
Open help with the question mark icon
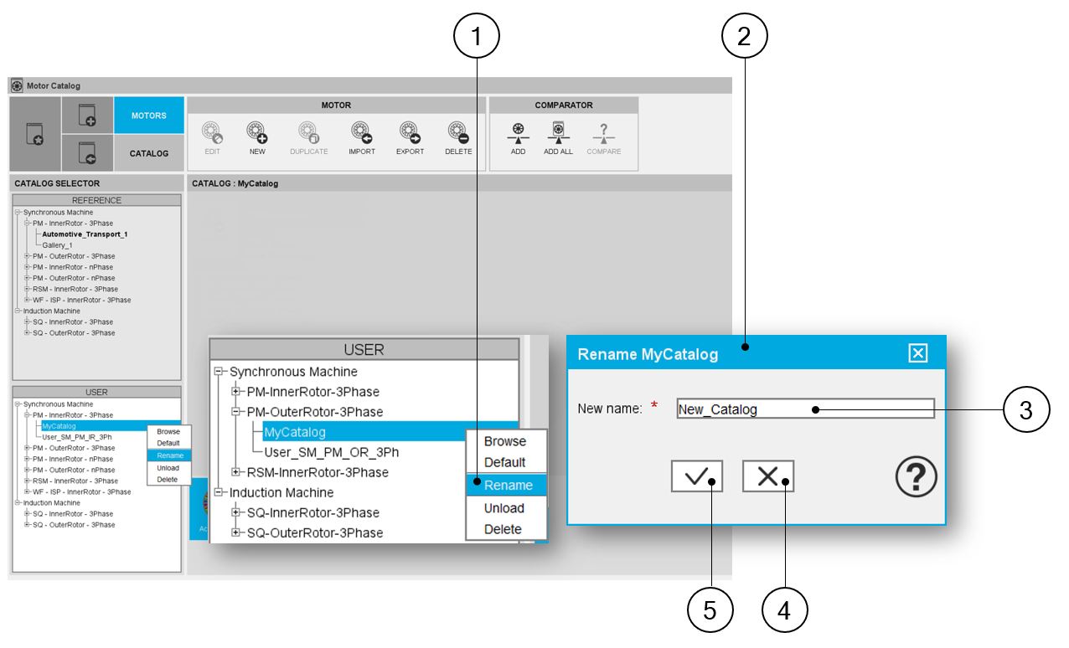coord(916,478)
